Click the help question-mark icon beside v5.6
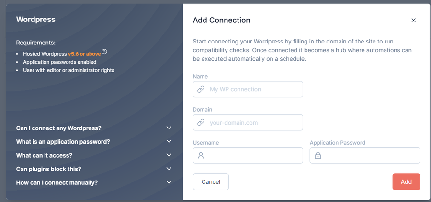 point(104,52)
